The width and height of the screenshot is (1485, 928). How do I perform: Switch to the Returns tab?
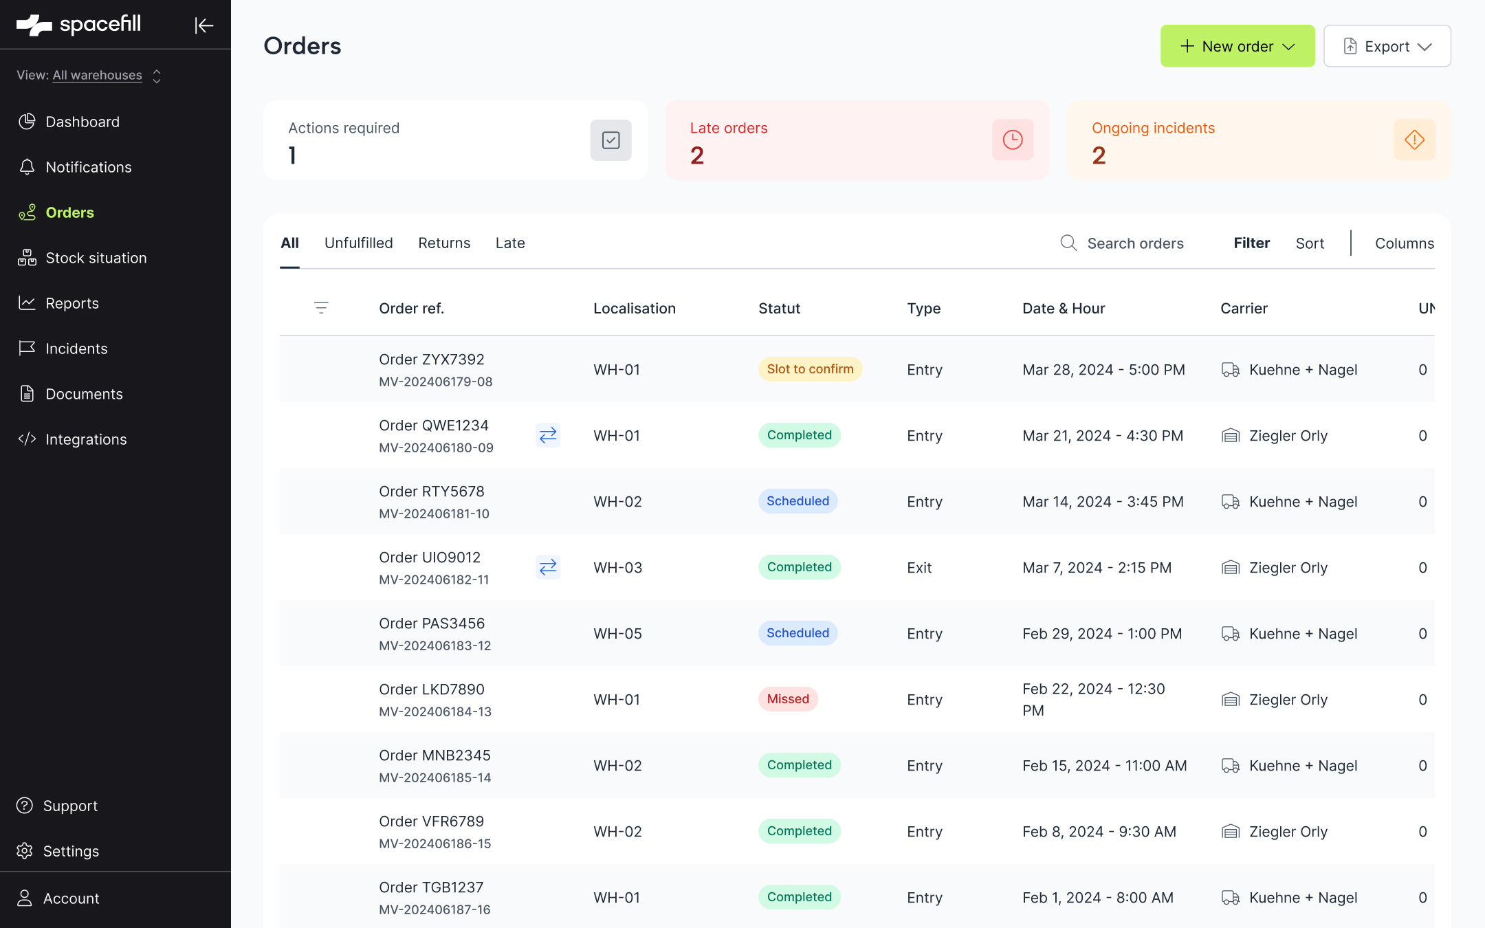[444, 243]
